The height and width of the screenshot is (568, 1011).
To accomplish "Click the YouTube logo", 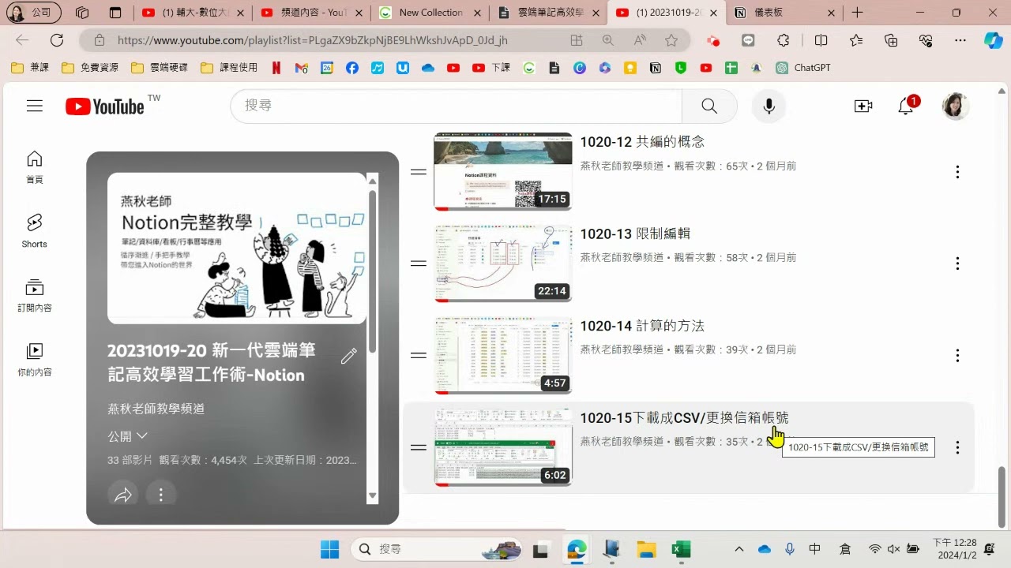I will point(105,106).
